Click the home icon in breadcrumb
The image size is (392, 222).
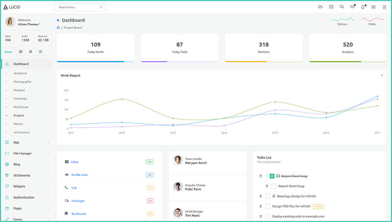click(x=58, y=28)
